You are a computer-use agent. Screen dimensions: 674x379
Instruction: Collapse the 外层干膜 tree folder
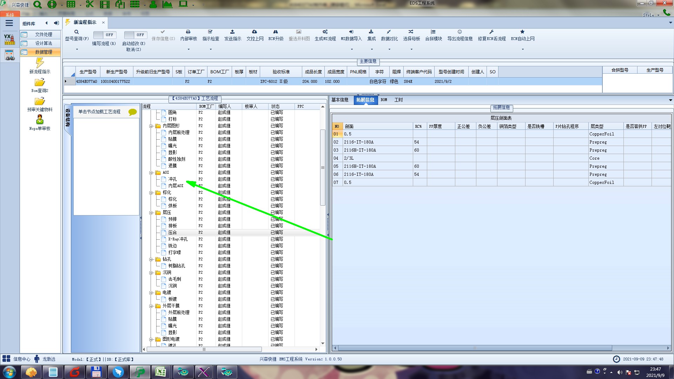(x=151, y=306)
